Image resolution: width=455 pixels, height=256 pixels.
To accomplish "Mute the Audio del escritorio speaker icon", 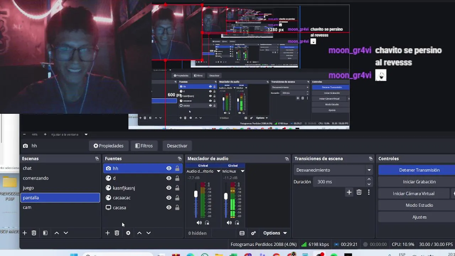I will (199, 223).
